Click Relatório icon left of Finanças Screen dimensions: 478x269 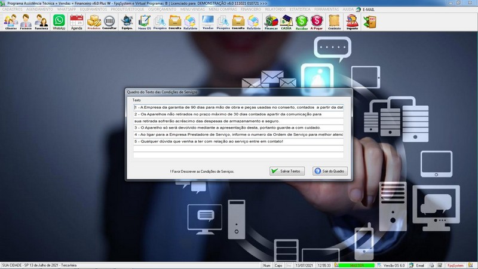(253, 22)
